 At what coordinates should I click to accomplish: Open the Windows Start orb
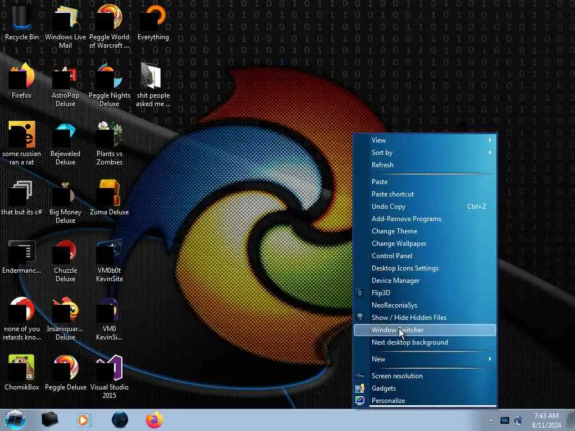(x=15, y=420)
